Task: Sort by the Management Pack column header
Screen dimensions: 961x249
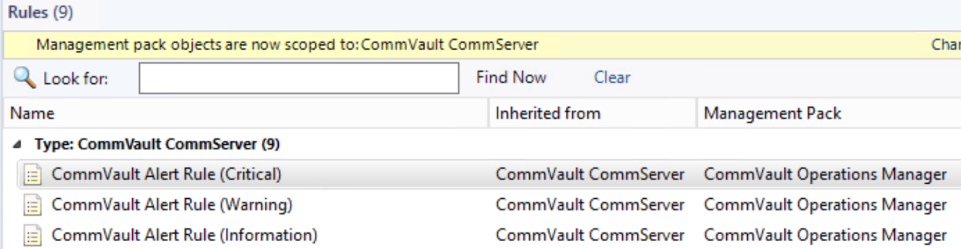Action: [x=772, y=113]
